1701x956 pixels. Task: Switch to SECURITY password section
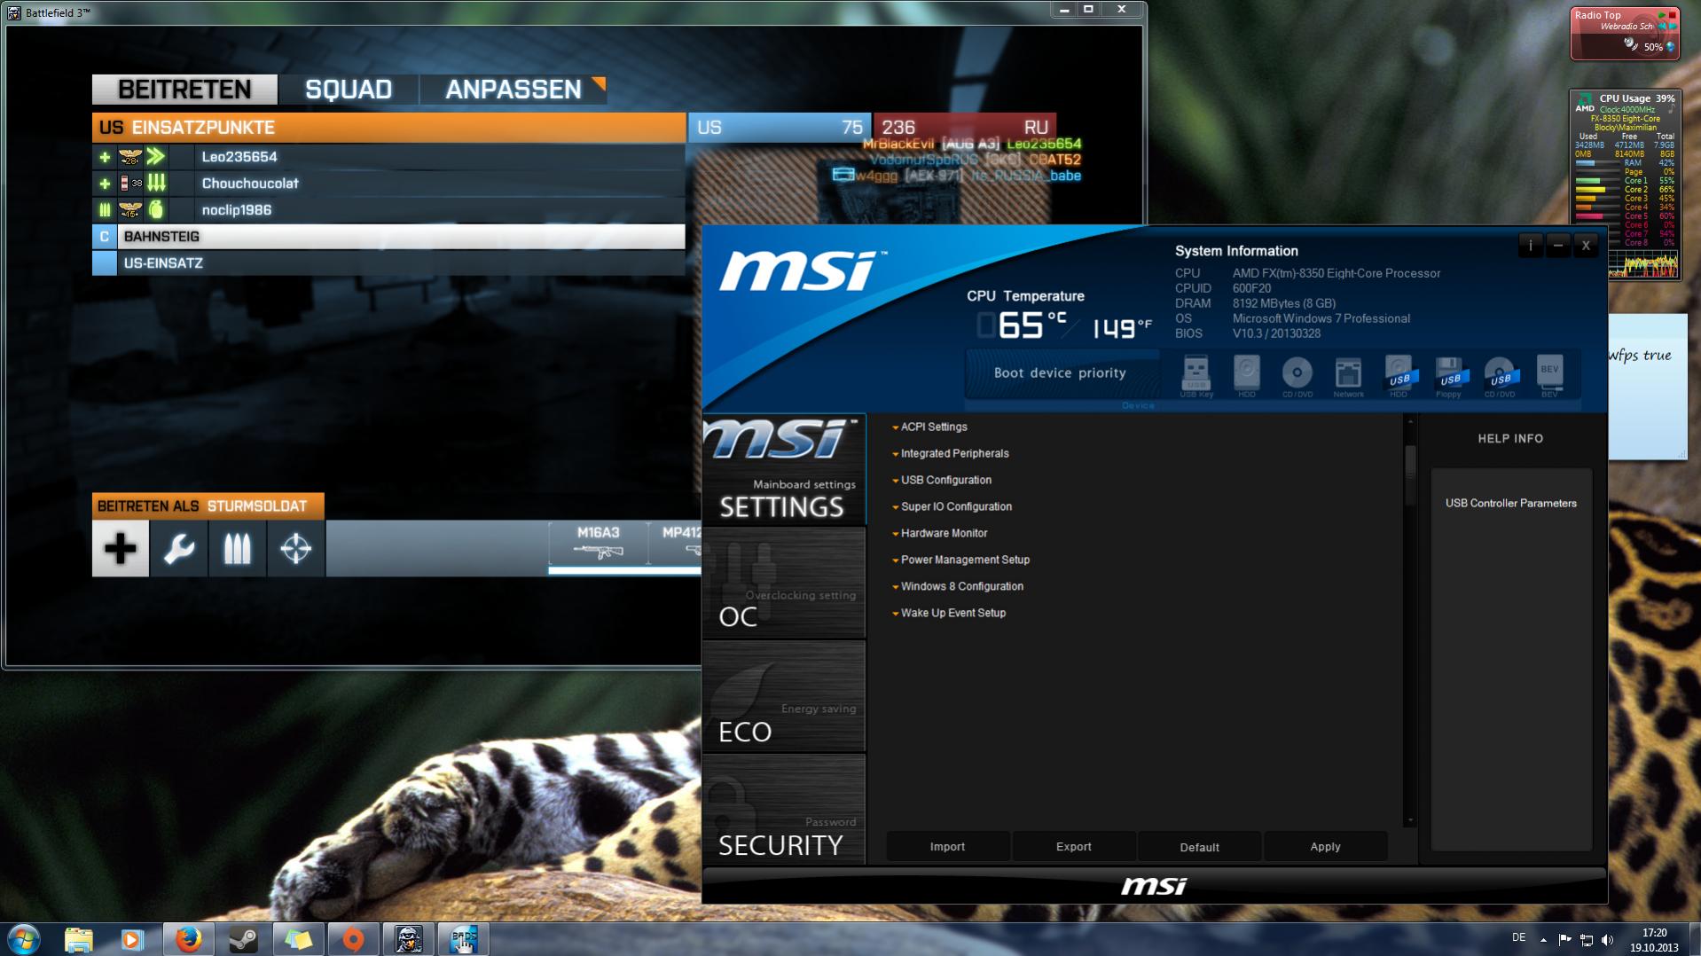784,809
